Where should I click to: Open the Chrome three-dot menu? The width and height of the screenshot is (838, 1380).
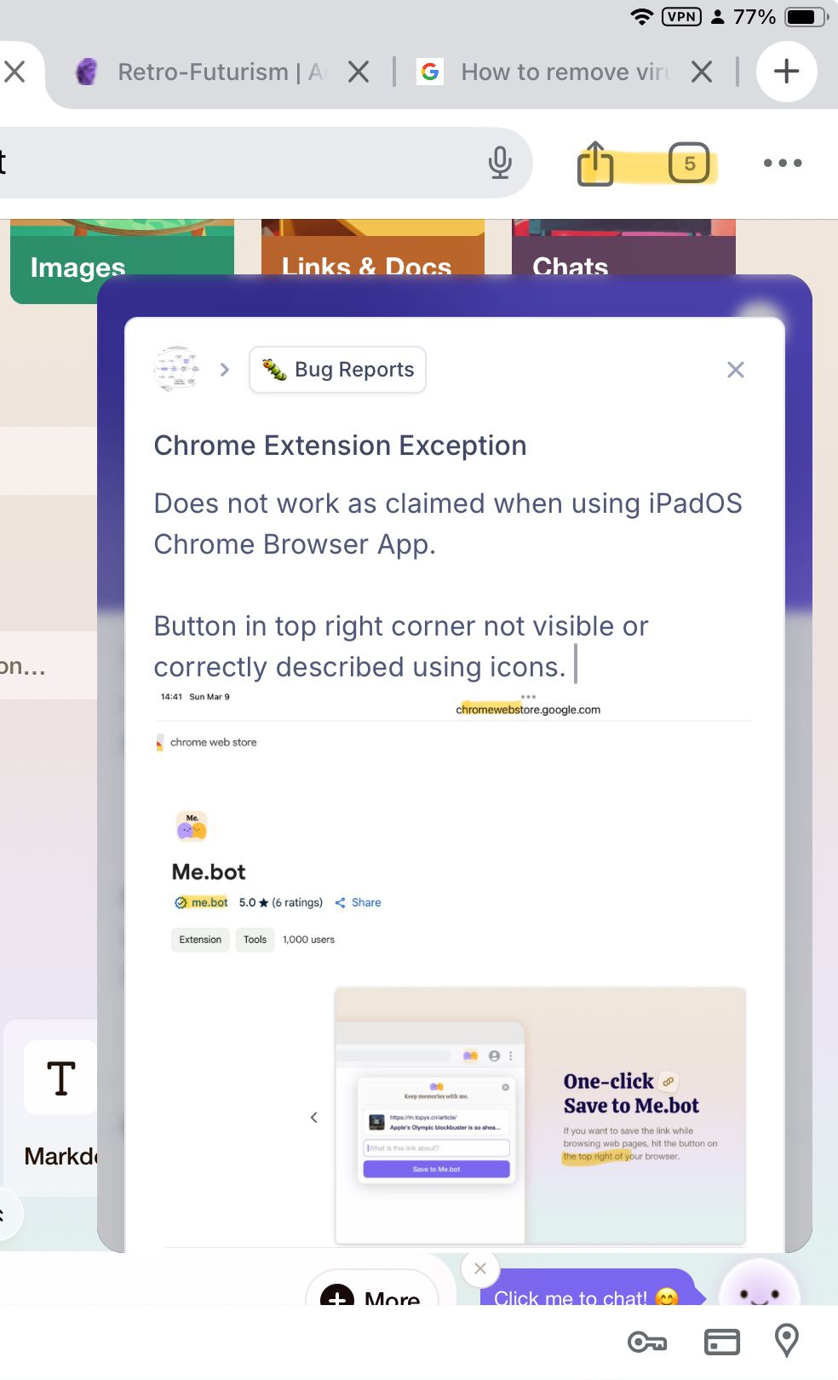click(x=783, y=163)
